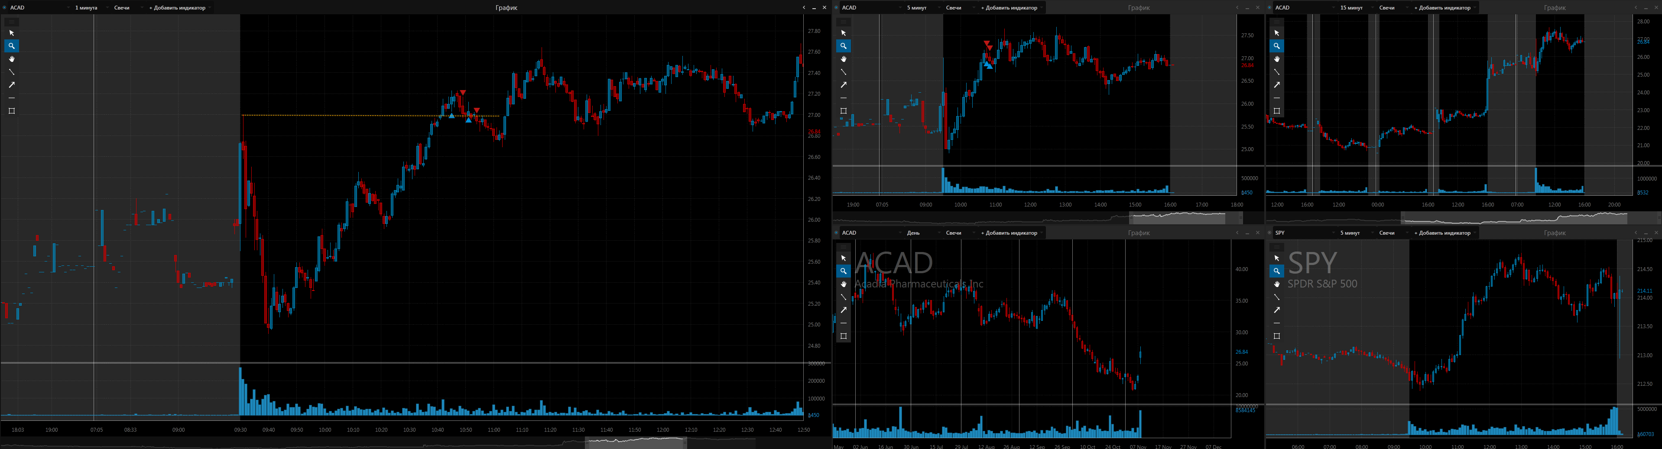
Task: Click the red 26.84 price label on the 1 минута chart axis
Action: (814, 132)
